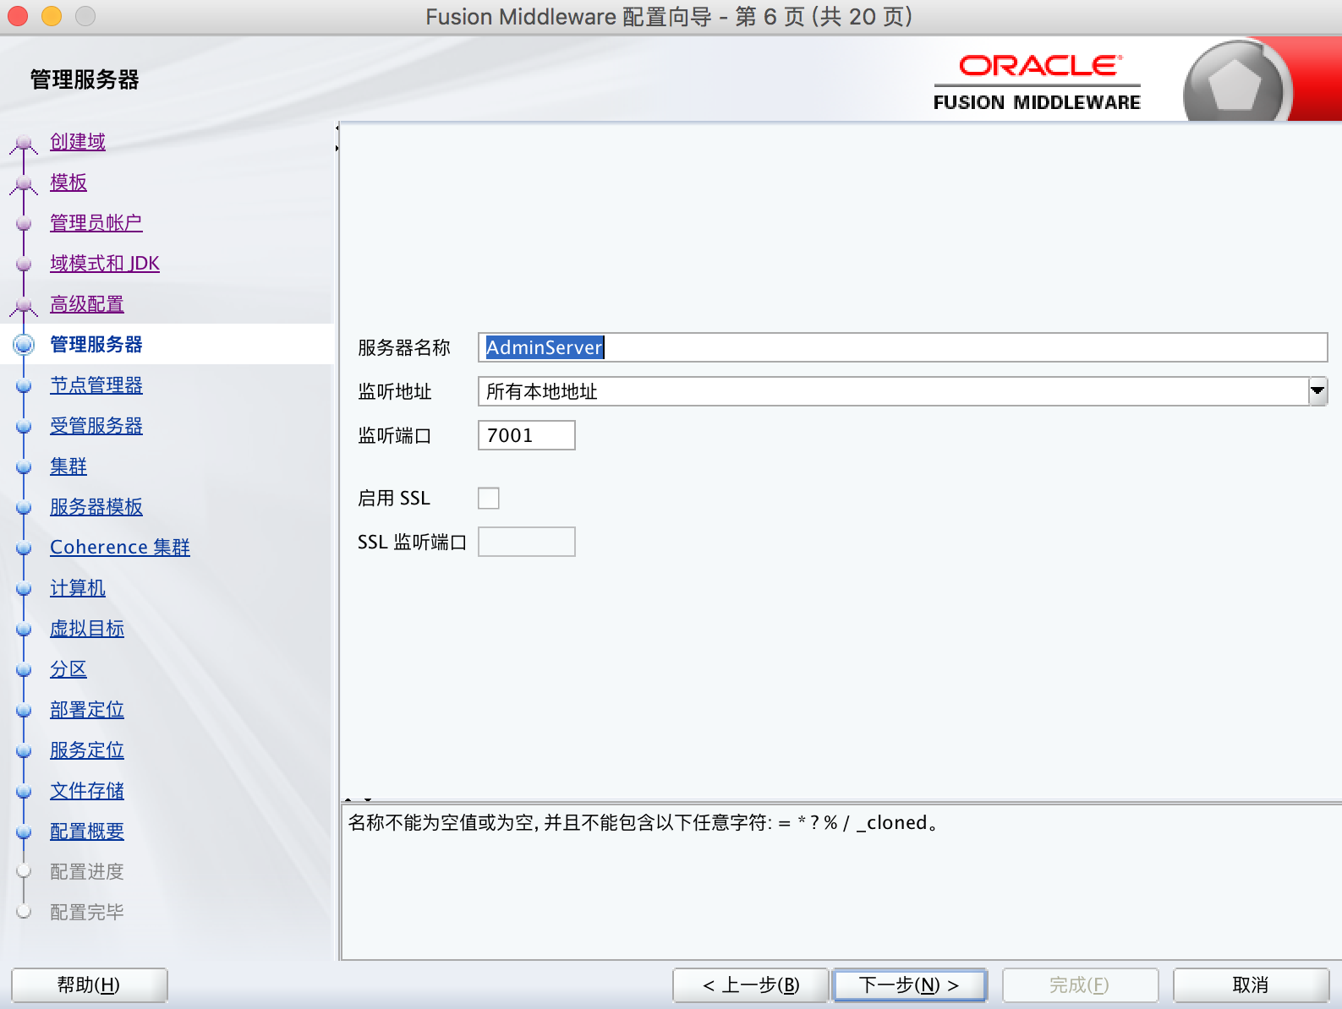1342x1009 pixels.
Task: Cancel the wizard with 取消
Action: [1251, 985]
